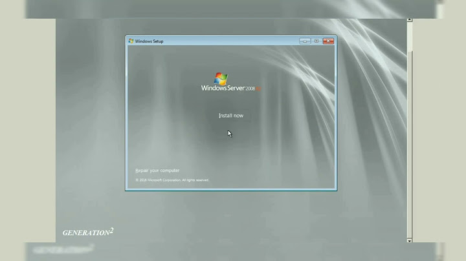
Task: Maximize the Windows Setup window
Action: [316, 41]
